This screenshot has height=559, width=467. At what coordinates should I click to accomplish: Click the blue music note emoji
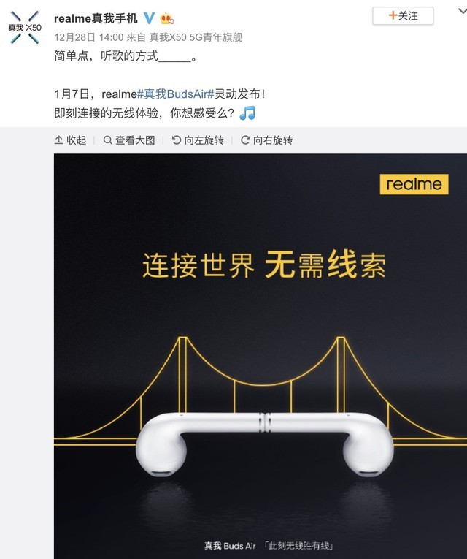(247, 113)
